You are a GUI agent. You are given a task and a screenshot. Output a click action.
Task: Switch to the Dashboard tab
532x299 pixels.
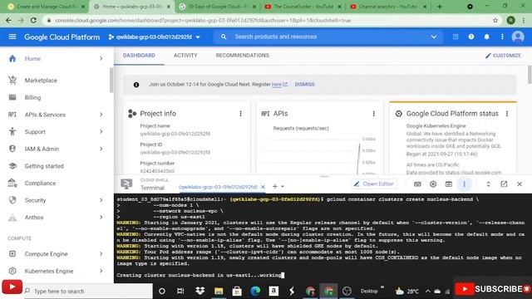pyautogui.click(x=139, y=56)
